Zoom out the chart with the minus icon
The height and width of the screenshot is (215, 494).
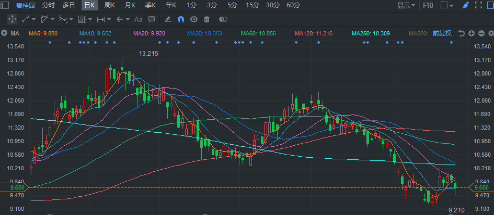pyautogui.click(x=481, y=33)
